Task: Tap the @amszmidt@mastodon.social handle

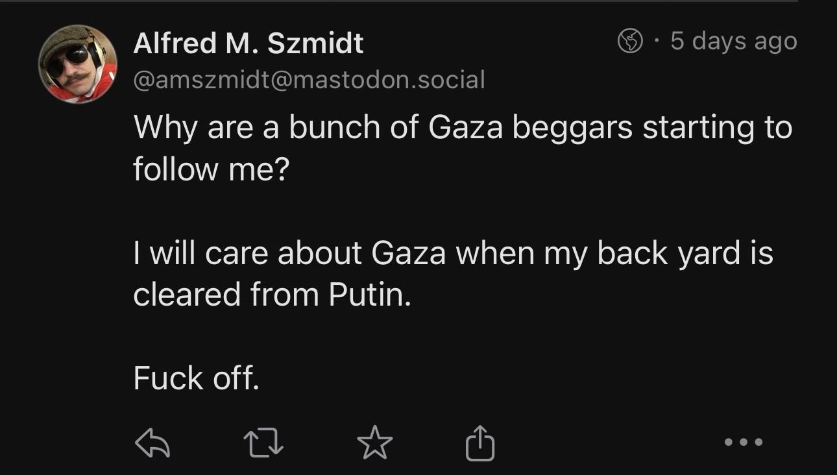Action: [x=309, y=80]
